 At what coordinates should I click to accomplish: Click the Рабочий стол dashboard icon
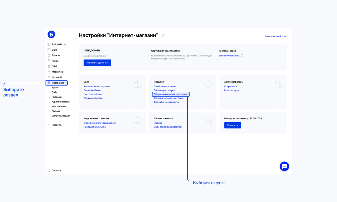(49, 44)
